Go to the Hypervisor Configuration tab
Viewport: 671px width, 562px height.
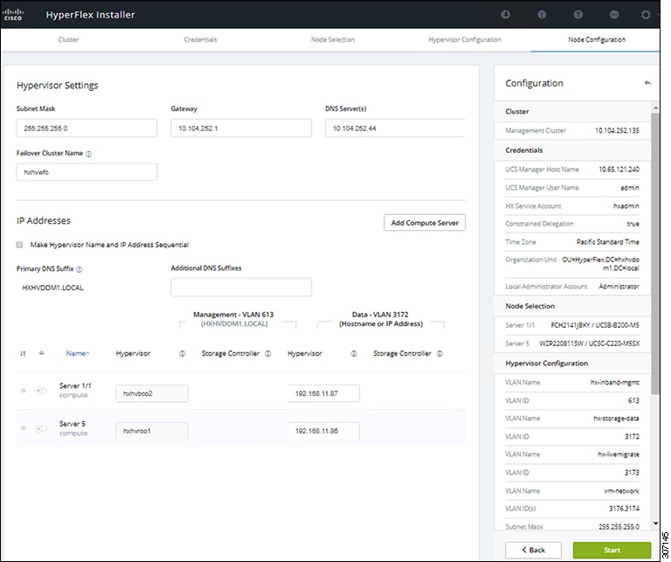point(465,39)
